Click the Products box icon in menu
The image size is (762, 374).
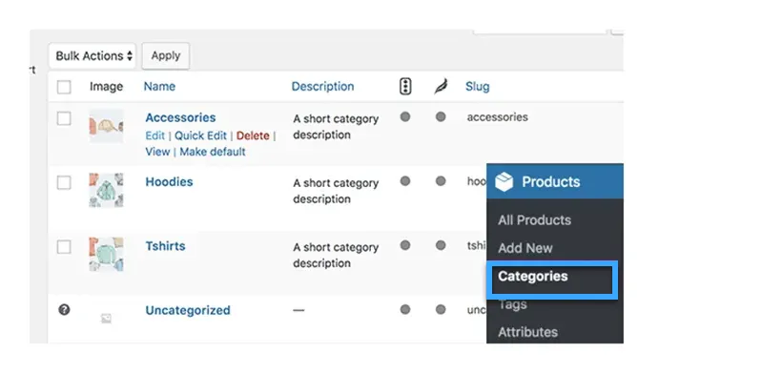[x=505, y=182]
